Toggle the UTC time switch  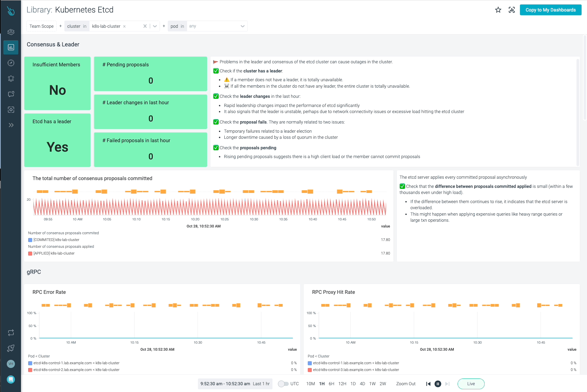[x=283, y=384]
